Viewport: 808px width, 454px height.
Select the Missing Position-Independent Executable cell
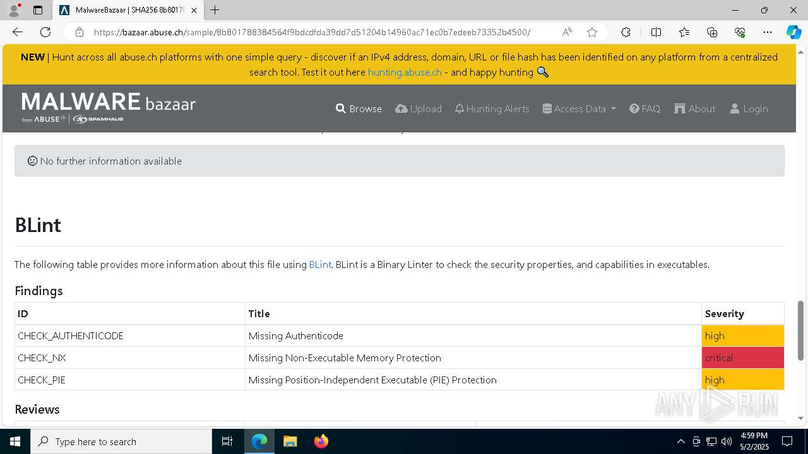click(x=473, y=380)
